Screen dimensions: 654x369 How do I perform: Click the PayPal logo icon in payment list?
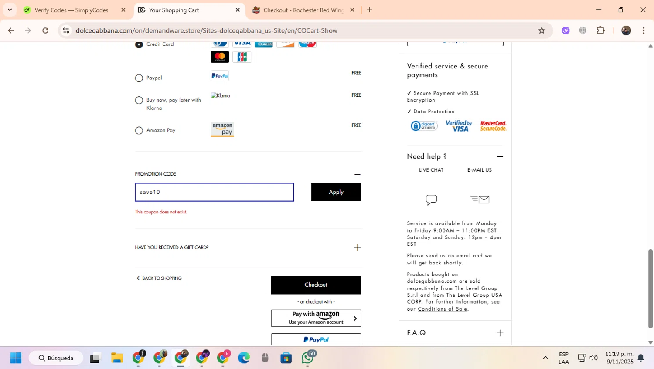[x=220, y=76]
